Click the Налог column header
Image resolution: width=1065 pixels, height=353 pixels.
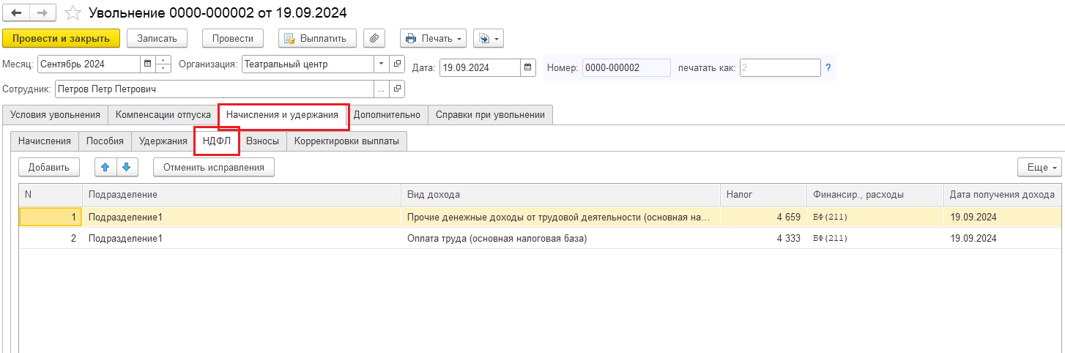(x=763, y=195)
